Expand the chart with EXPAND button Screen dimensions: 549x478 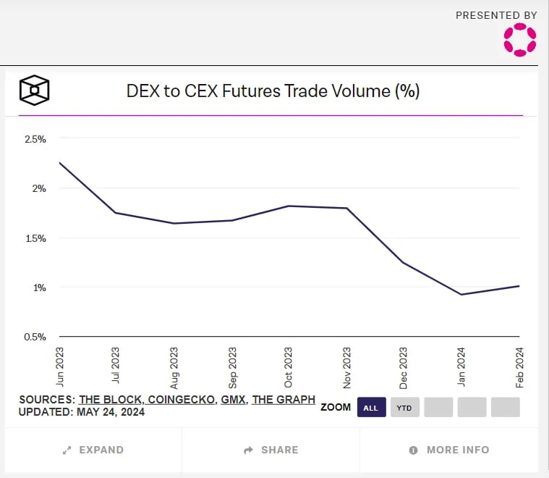tap(93, 450)
